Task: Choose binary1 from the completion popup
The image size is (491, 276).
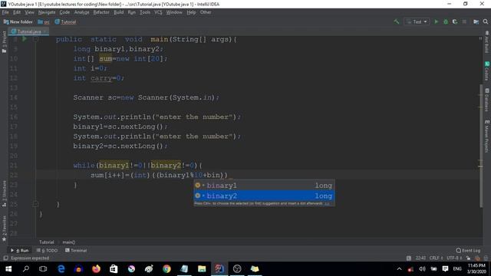Action: [x=264, y=186]
